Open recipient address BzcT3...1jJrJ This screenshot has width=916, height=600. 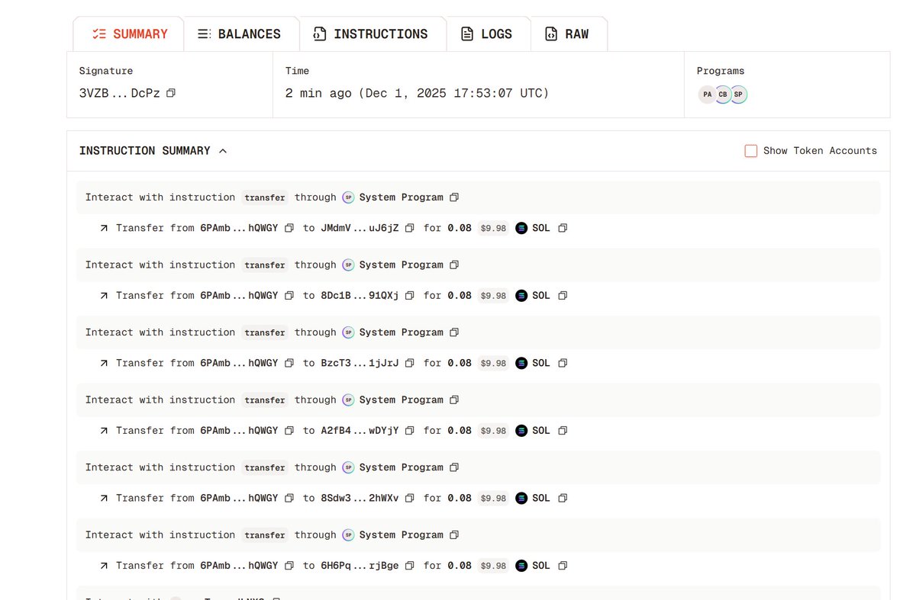coord(360,363)
